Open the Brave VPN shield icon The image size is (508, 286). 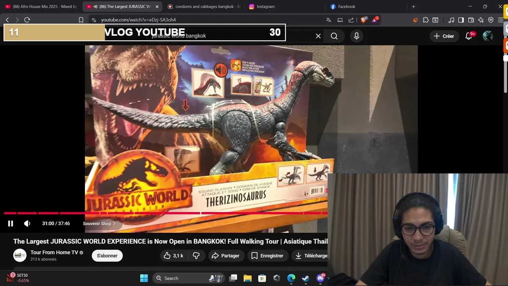pyautogui.click(x=491, y=20)
